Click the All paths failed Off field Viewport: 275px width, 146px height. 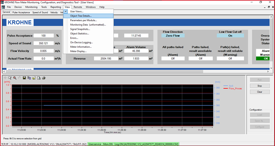click(x=173, y=59)
